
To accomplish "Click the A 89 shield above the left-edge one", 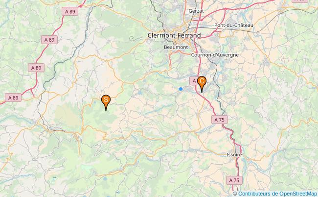I will pyautogui.click(x=36, y=68).
